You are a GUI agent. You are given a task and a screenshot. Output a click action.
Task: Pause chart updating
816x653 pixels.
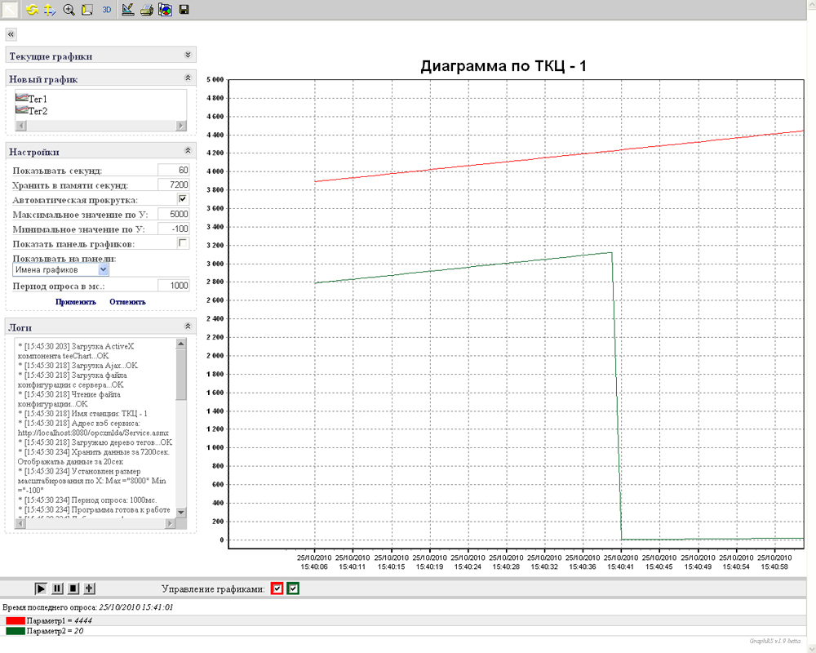57,589
